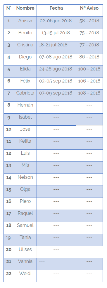Click the Fecha column header
Image resolution: width=107 pixels, height=288 pixels.
[56, 8]
